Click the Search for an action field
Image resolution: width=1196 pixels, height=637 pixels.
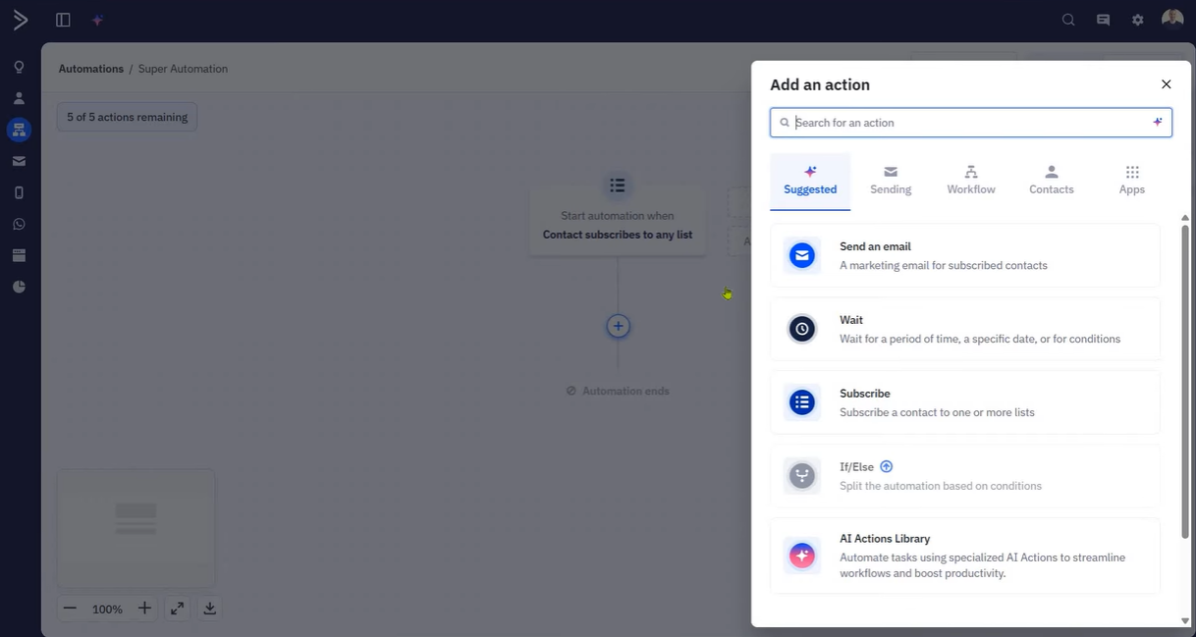[x=971, y=123]
